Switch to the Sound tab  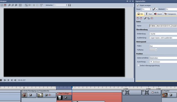tap(158, 14)
